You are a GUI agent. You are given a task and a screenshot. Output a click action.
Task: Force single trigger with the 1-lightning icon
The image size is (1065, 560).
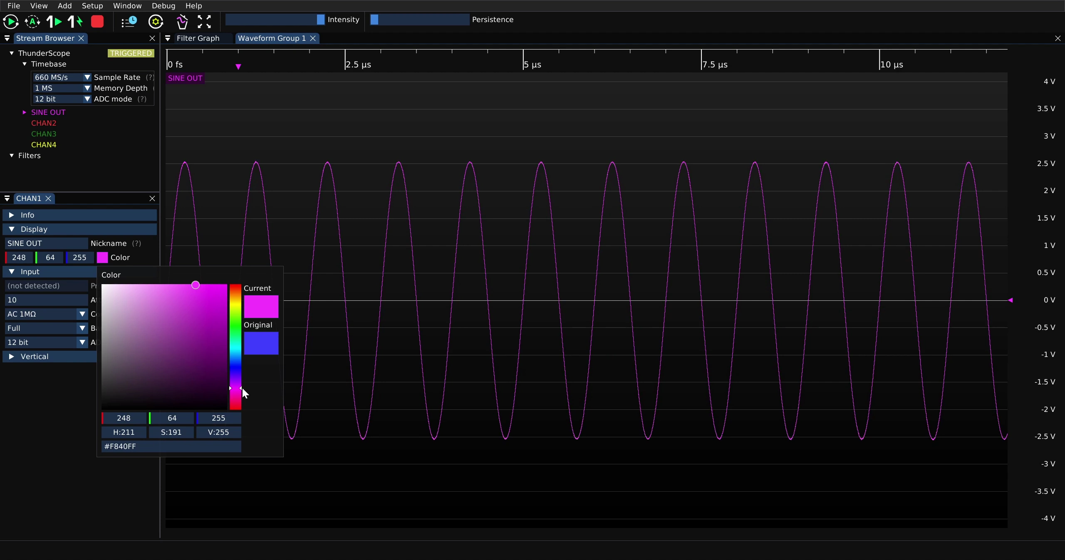(x=75, y=22)
